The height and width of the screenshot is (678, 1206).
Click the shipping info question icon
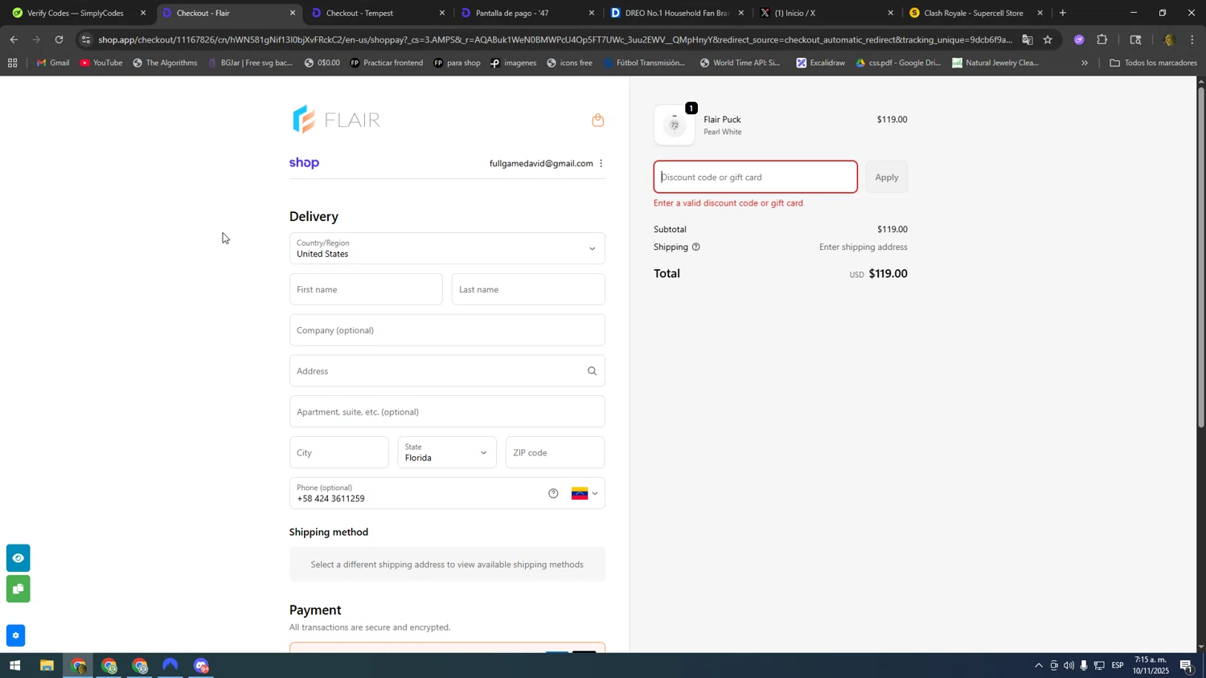(695, 247)
